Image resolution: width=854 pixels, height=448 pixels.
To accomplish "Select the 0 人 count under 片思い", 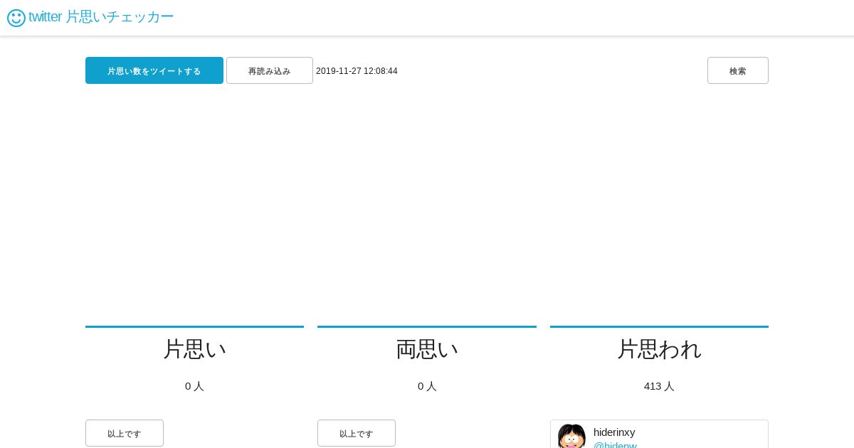I will click(194, 386).
